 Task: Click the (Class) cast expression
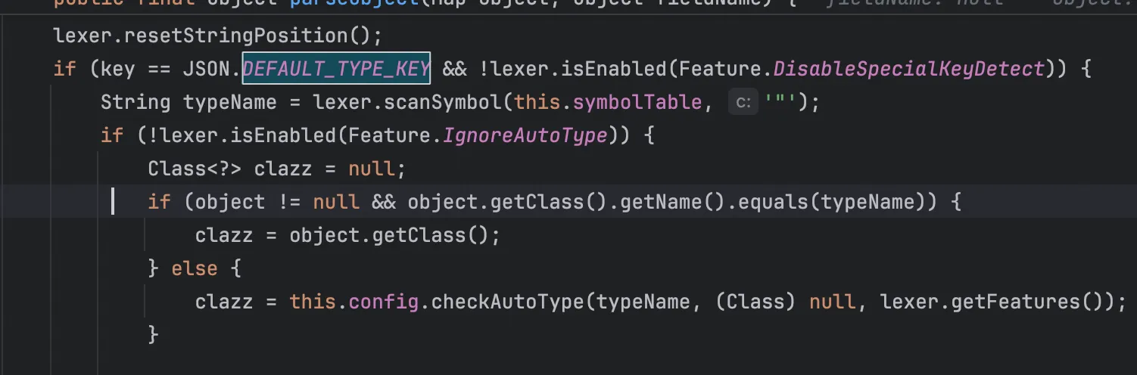[758, 302]
